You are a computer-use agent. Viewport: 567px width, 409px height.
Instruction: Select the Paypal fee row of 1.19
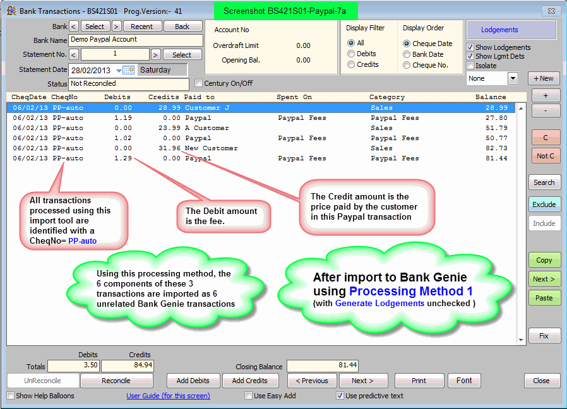tap(261, 117)
